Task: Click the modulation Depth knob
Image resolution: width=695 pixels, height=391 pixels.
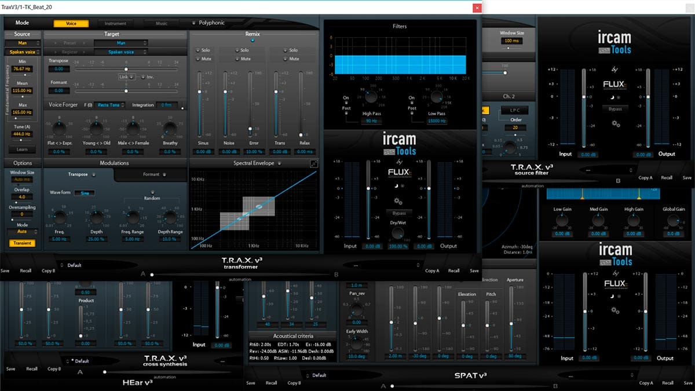Action: (96, 218)
